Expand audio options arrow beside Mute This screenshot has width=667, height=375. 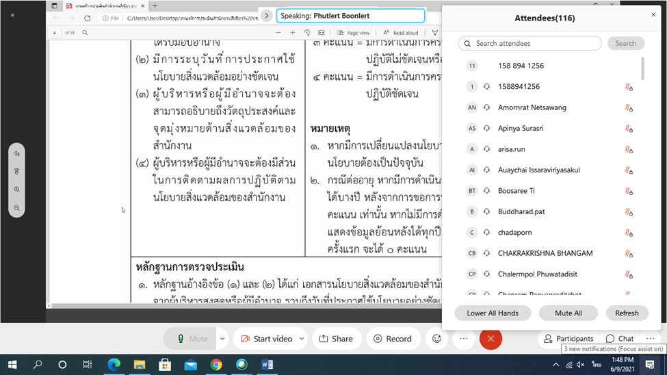tap(222, 339)
